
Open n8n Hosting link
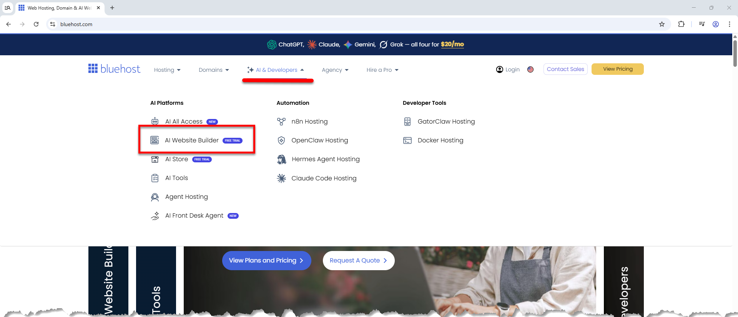coord(303,121)
